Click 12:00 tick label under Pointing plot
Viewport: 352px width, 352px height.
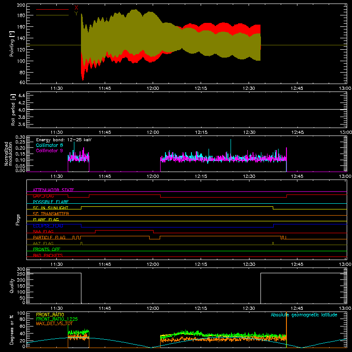click(x=153, y=88)
